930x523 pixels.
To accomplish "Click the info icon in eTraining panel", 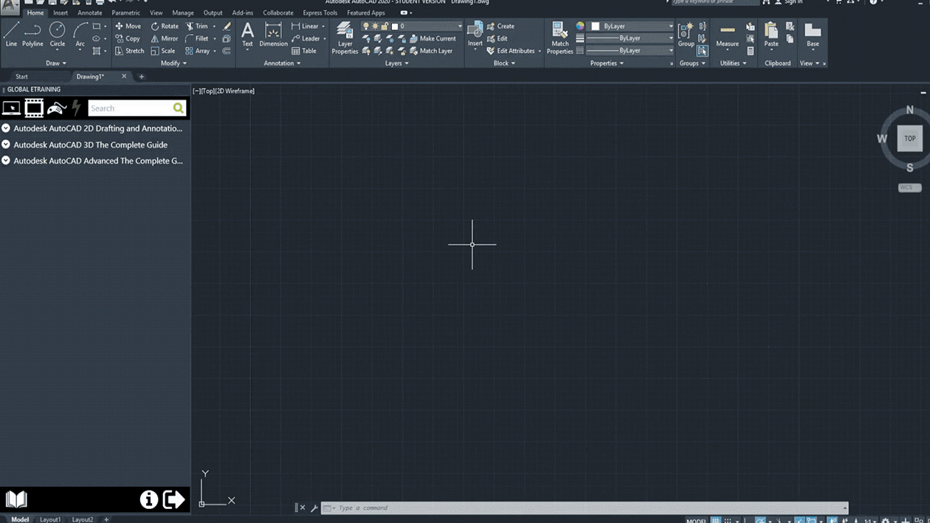I will pyautogui.click(x=149, y=500).
